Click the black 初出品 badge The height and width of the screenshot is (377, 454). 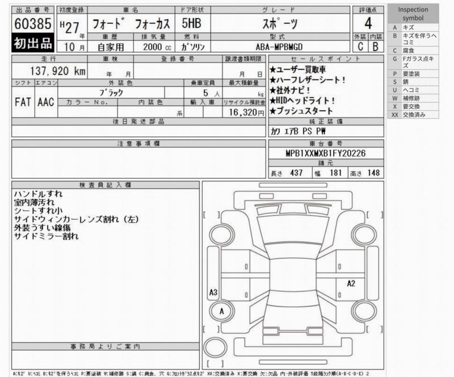pyautogui.click(x=33, y=44)
